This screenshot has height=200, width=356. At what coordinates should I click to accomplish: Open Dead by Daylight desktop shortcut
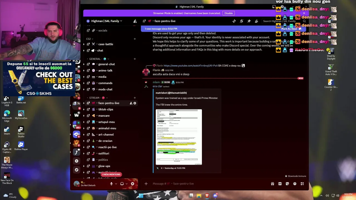pyautogui.click(x=331, y=54)
